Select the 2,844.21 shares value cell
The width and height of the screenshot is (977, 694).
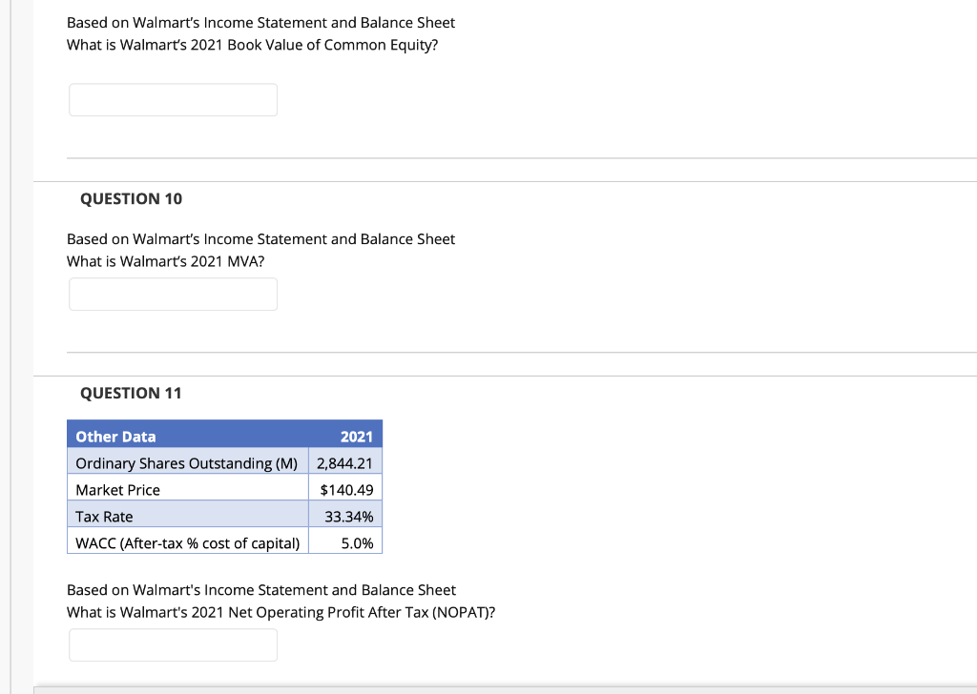pyautogui.click(x=345, y=461)
